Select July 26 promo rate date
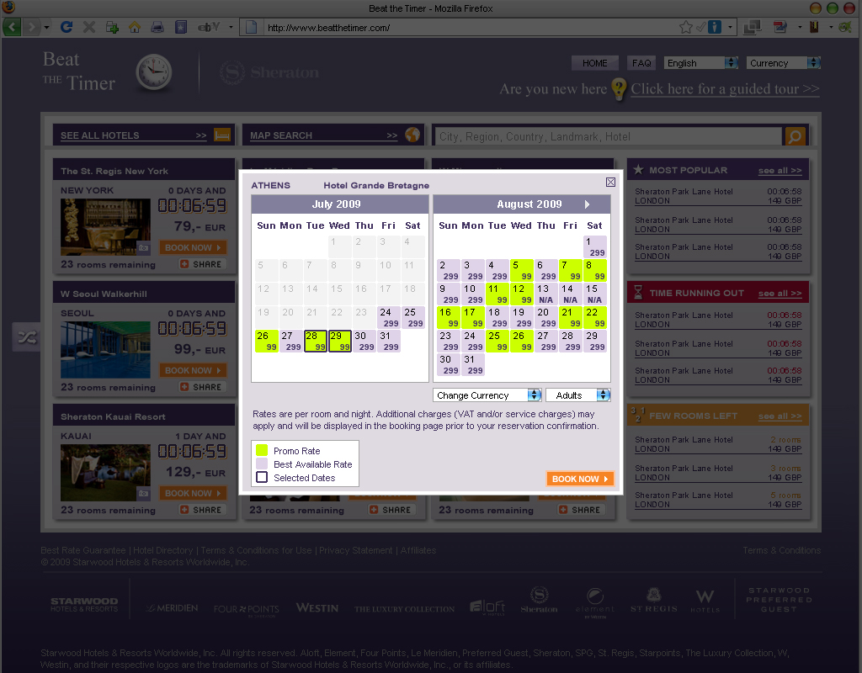This screenshot has width=862, height=673. pyautogui.click(x=267, y=341)
